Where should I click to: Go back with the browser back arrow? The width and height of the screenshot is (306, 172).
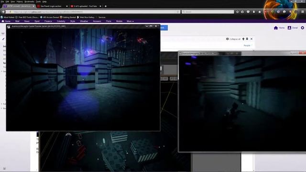[3, 12]
